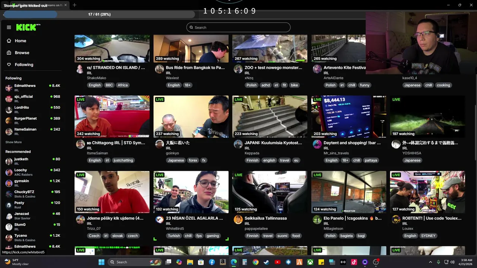Open Tyceno recommended channel
Image resolution: width=477 pixels, height=268 pixels.
pos(33,237)
